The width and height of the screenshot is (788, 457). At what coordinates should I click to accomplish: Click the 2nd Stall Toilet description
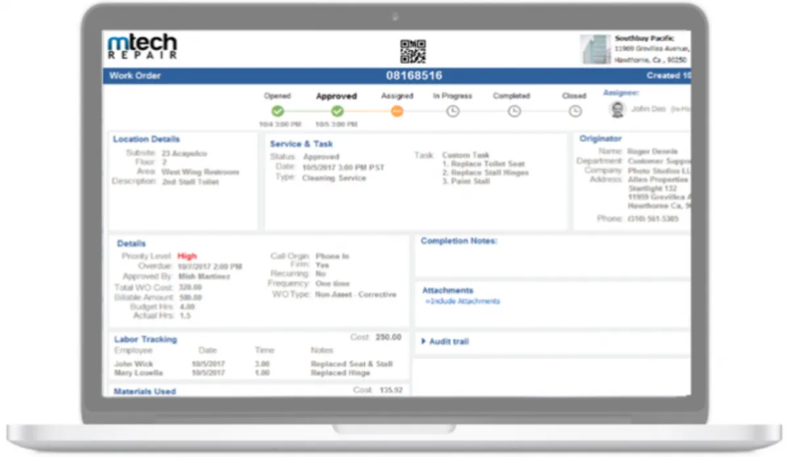190,181
